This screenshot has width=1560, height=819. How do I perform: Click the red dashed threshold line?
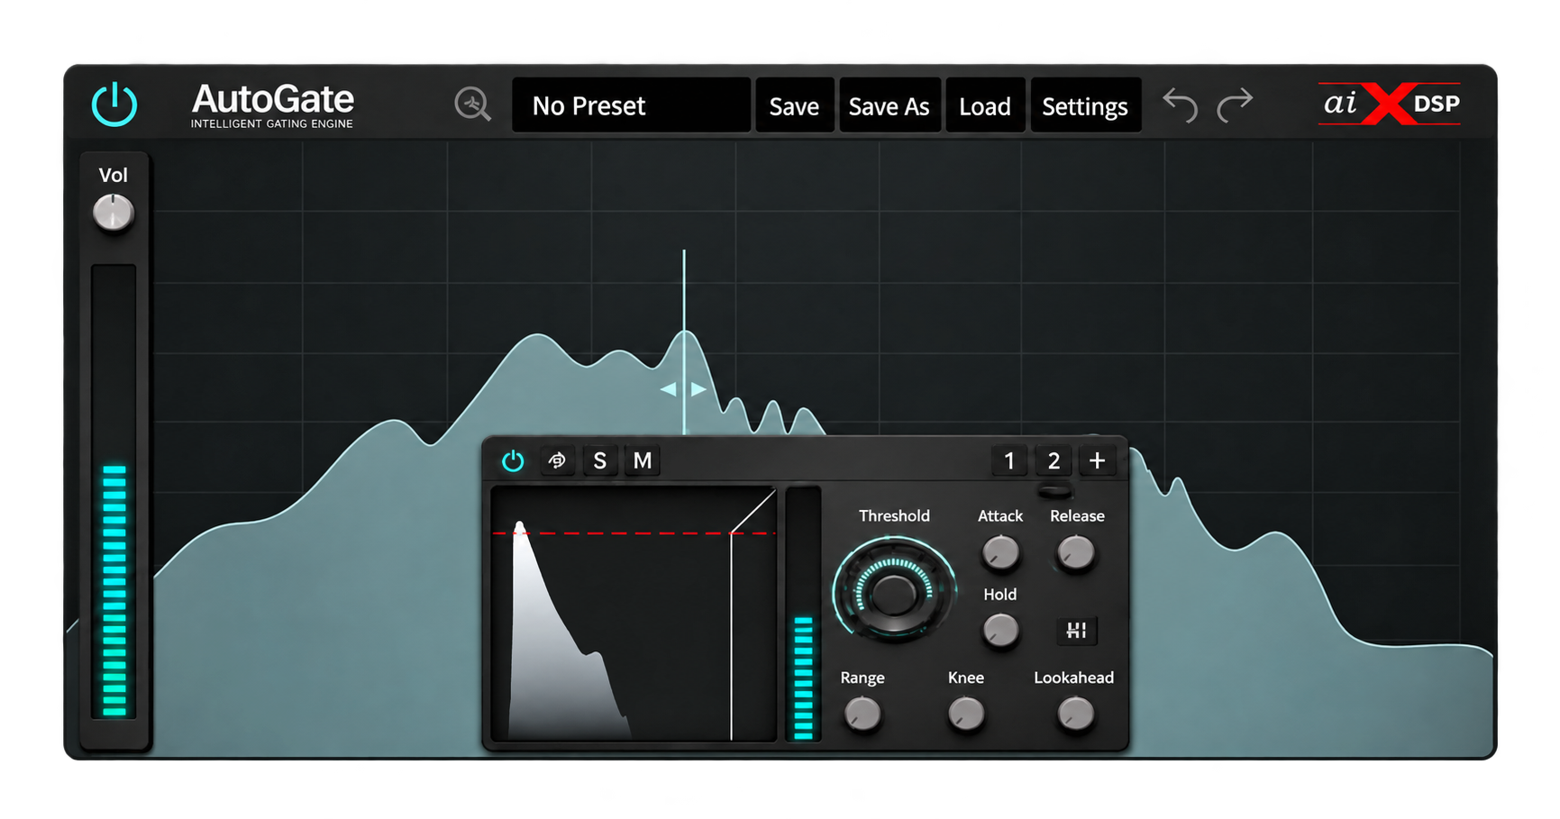pos(634,533)
